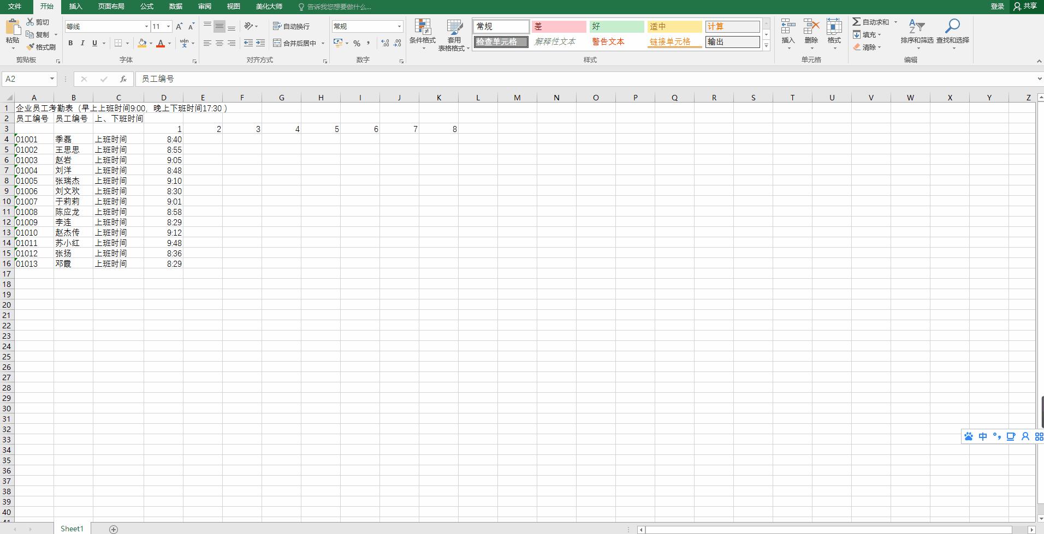This screenshot has width=1044, height=534.
Task: Switch to the Page Layout (页面布局) tab
Action: tap(111, 7)
